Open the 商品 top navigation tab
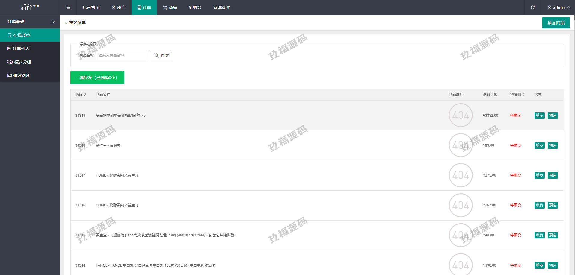Viewport: 575px width, 275px height. [x=170, y=7]
